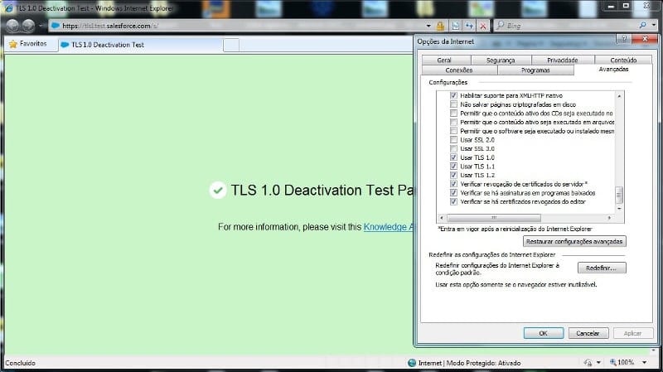Open the Conteúdo tab
Screen dimensions: 663x372
tap(623, 60)
